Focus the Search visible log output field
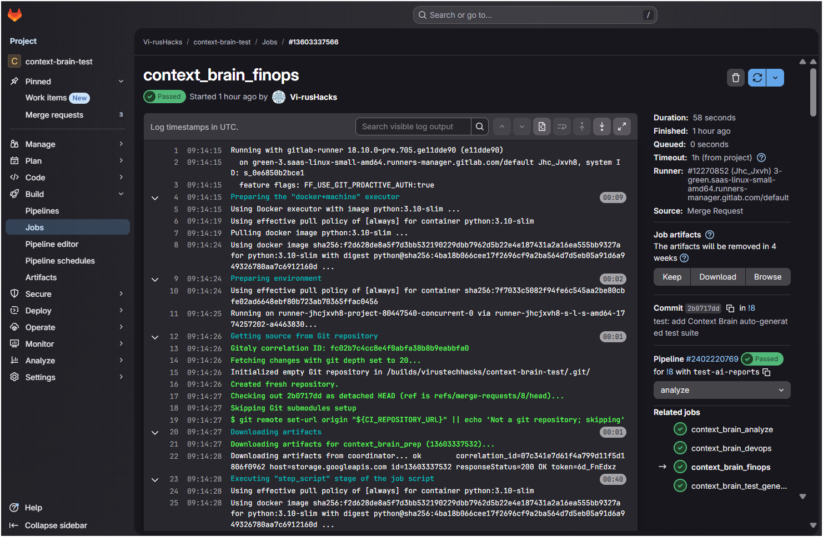 [413, 126]
